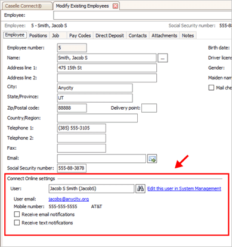View the Notes tab
This screenshot has height=247, width=232.
coord(188,36)
